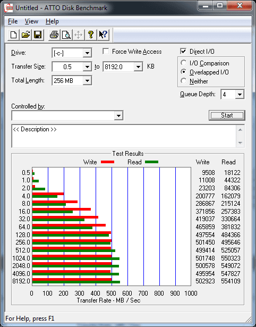Click the New document toolbar icon
This screenshot has width=256, height=327.
point(13,35)
